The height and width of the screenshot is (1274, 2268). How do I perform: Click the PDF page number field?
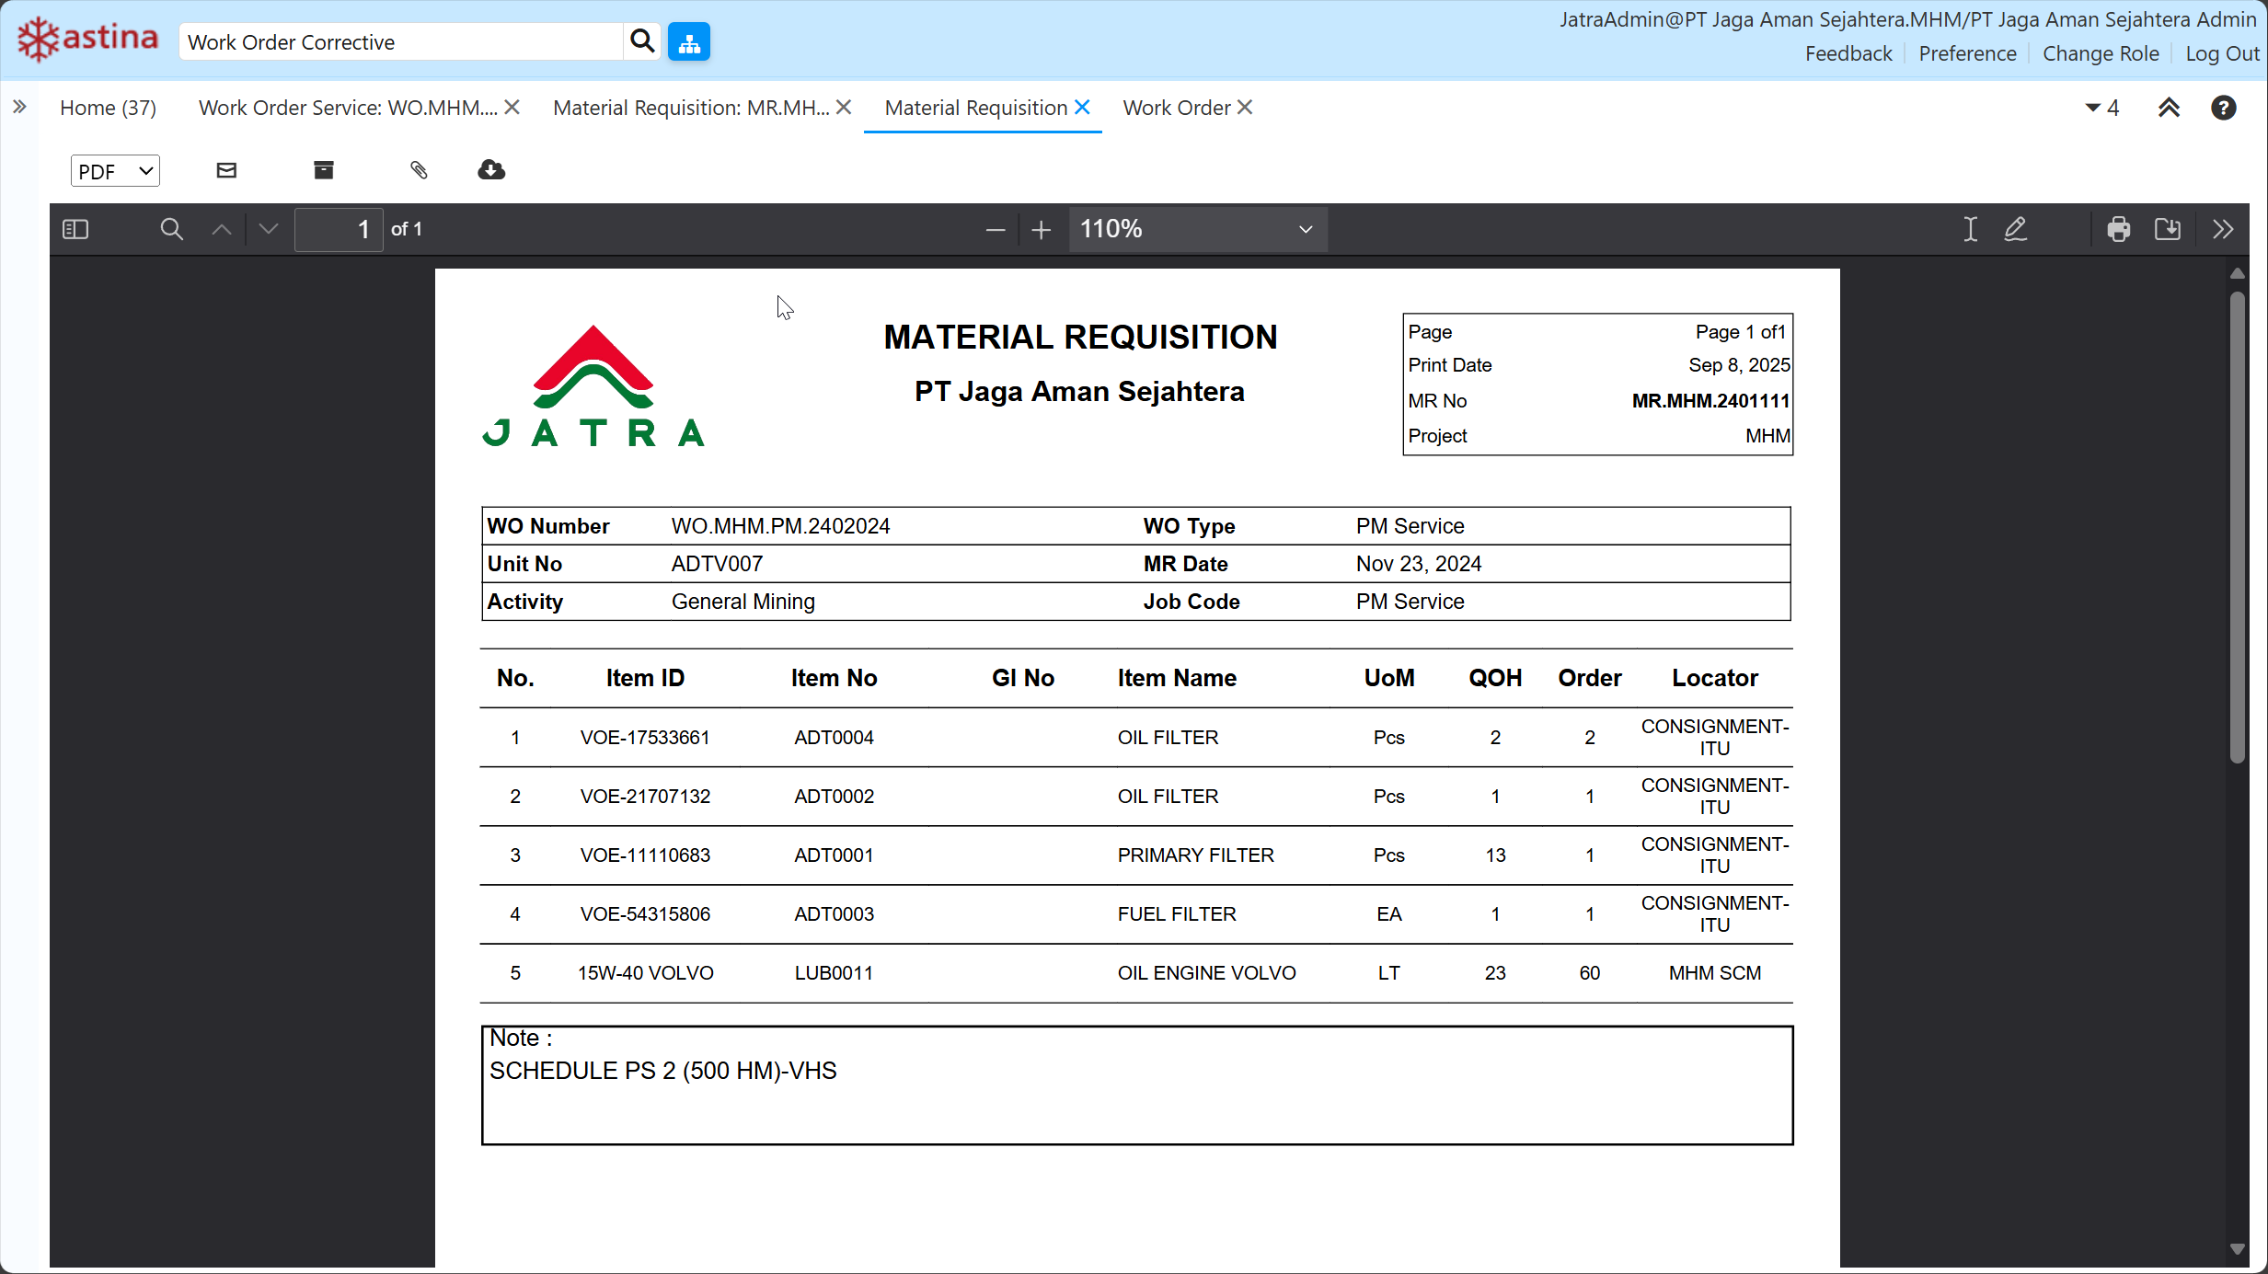pos(339,229)
